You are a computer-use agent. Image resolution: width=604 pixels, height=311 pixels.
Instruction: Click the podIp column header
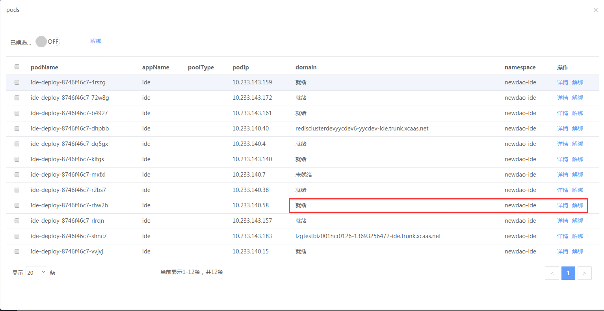click(x=240, y=67)
